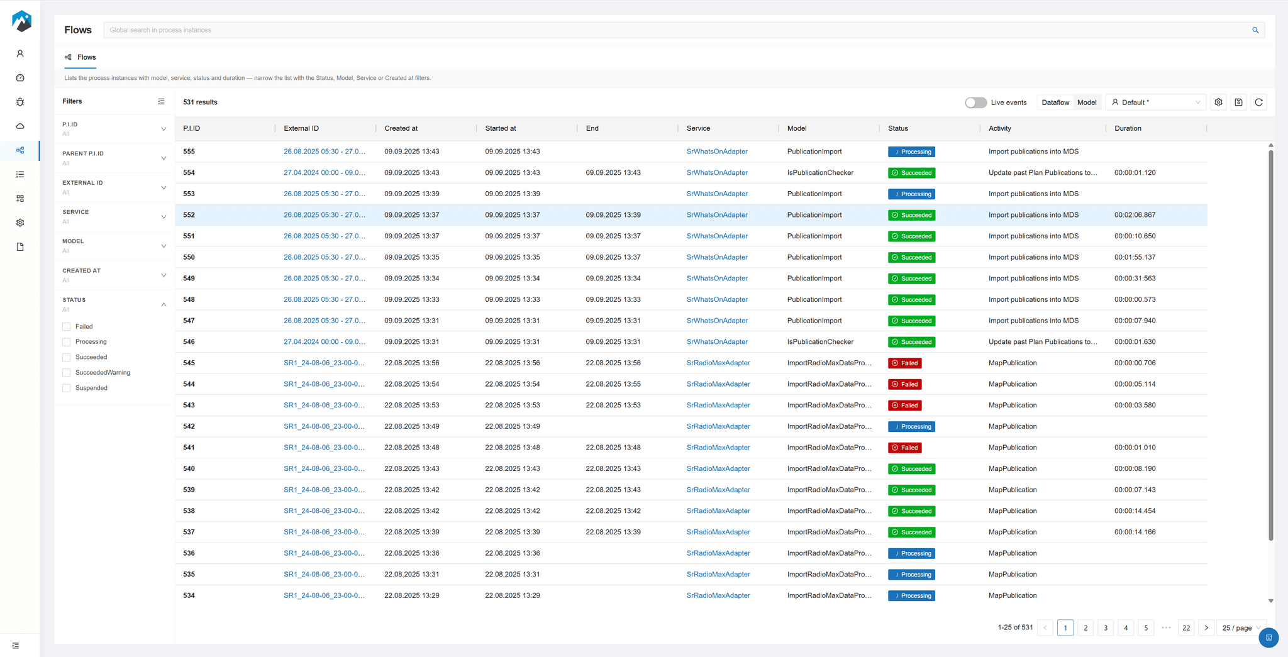
Task: Click the app logo in the sidebar
Action: (21, 21)
